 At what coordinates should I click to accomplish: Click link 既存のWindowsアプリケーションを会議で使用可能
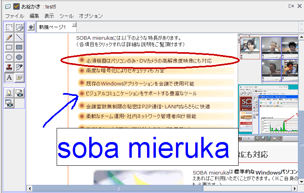(x=140, y=84)
